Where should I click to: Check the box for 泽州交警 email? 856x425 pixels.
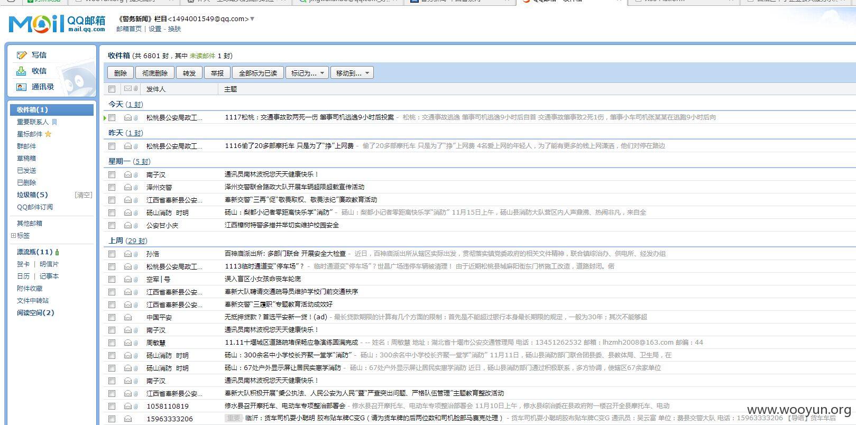click(112, 187)
